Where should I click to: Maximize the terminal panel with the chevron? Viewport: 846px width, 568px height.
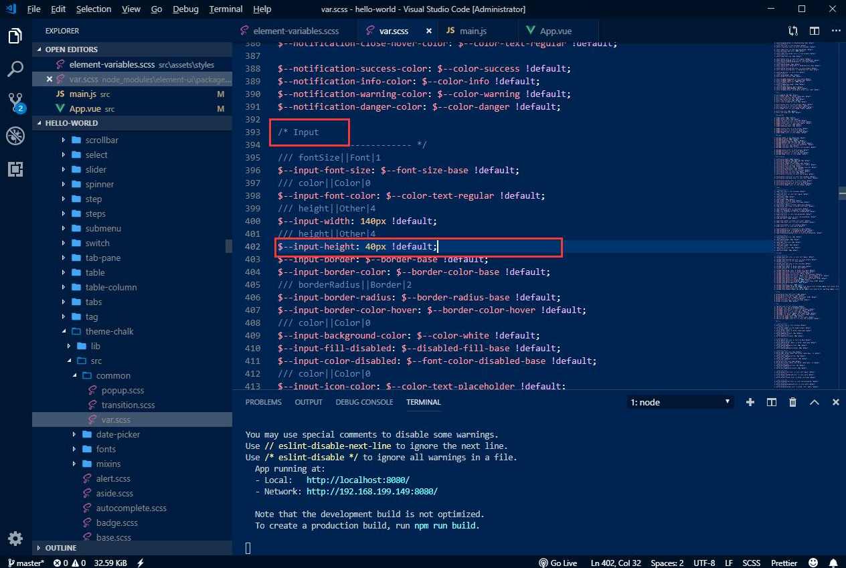[814, 401]
